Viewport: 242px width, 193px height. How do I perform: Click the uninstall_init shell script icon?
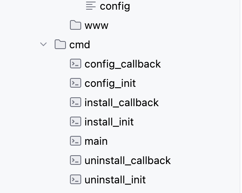click(x=76, y=180)
